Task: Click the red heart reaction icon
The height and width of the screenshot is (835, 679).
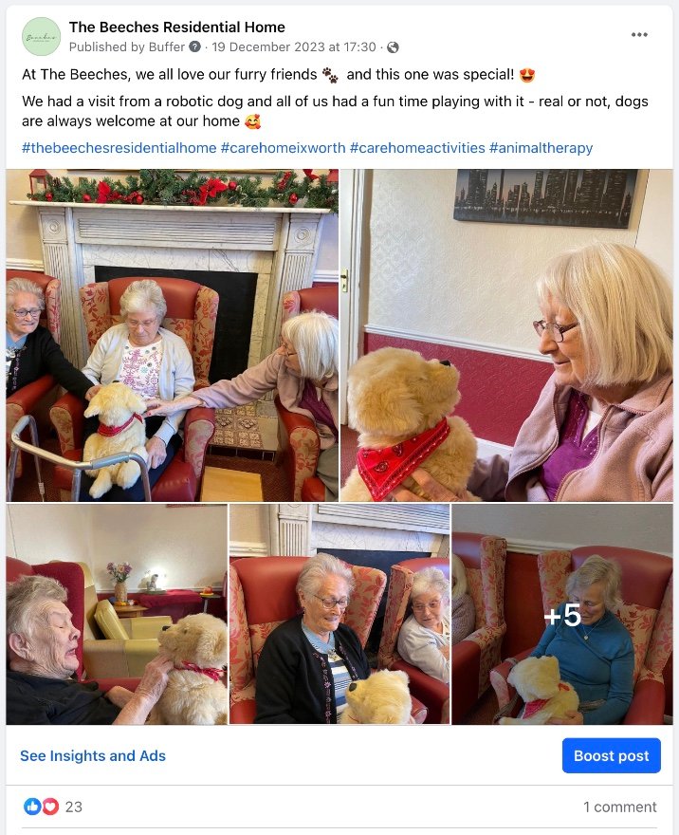Action: pyautogui.click(x=50, y=807)
